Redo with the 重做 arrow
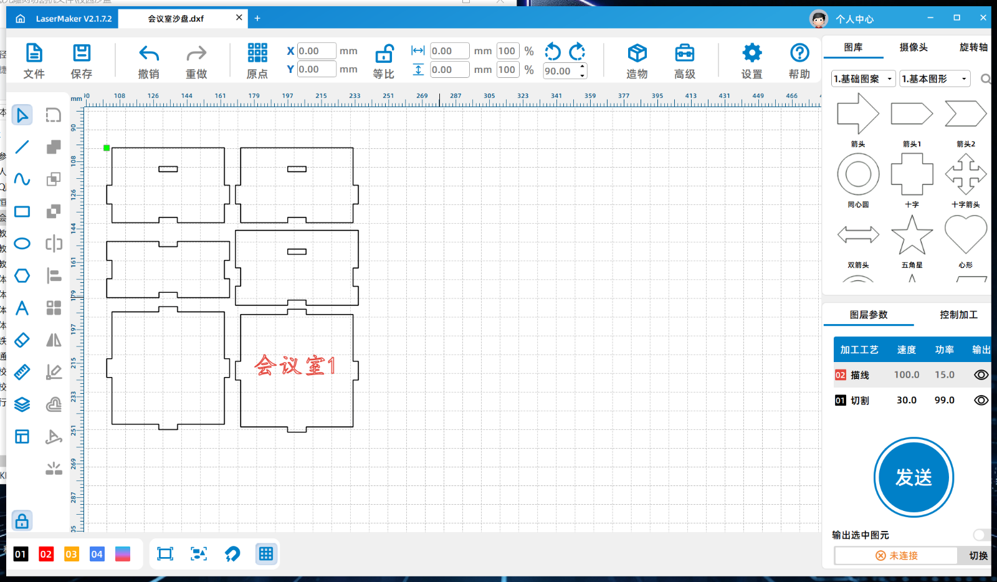The height and width of the screenshot is (582, 997). pos(196,54)
